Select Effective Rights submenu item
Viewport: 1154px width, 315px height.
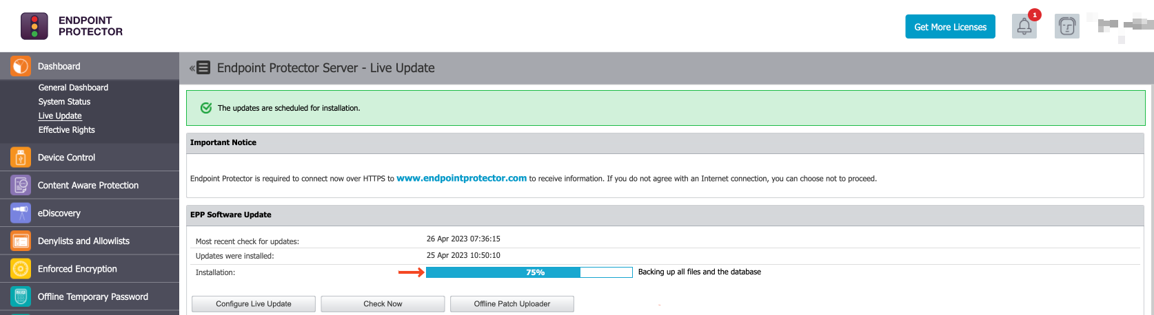click(x=66, y=130)
